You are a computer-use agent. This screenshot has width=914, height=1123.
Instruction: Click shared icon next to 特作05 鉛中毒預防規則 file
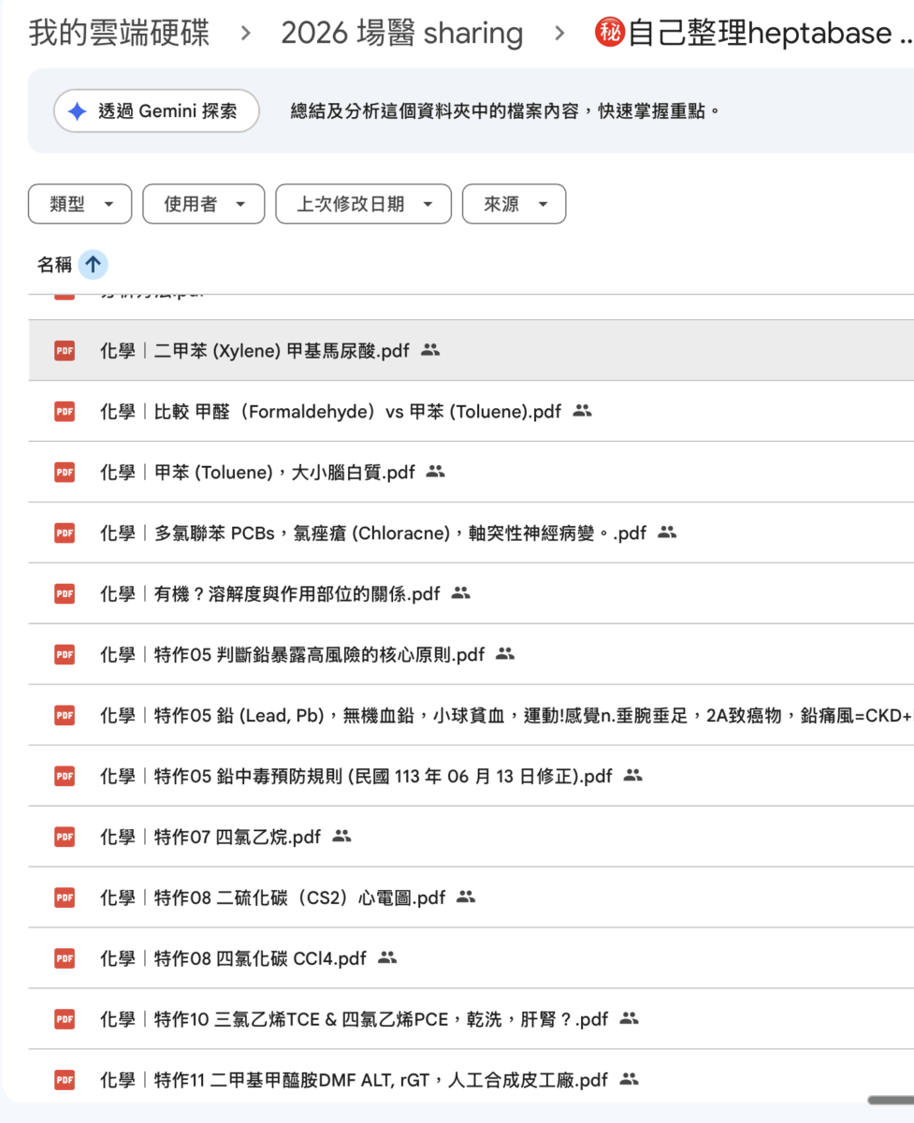click(633, 776)
